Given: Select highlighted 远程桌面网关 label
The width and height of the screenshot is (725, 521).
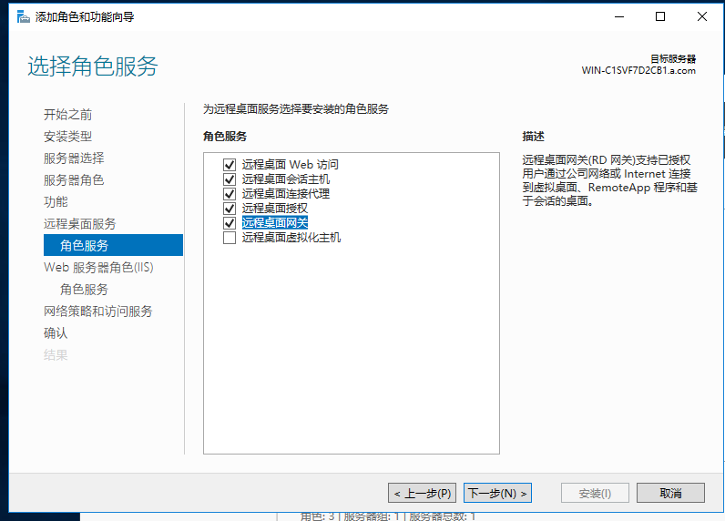Looking at the screenshot, I should click(x=275, y=223).
